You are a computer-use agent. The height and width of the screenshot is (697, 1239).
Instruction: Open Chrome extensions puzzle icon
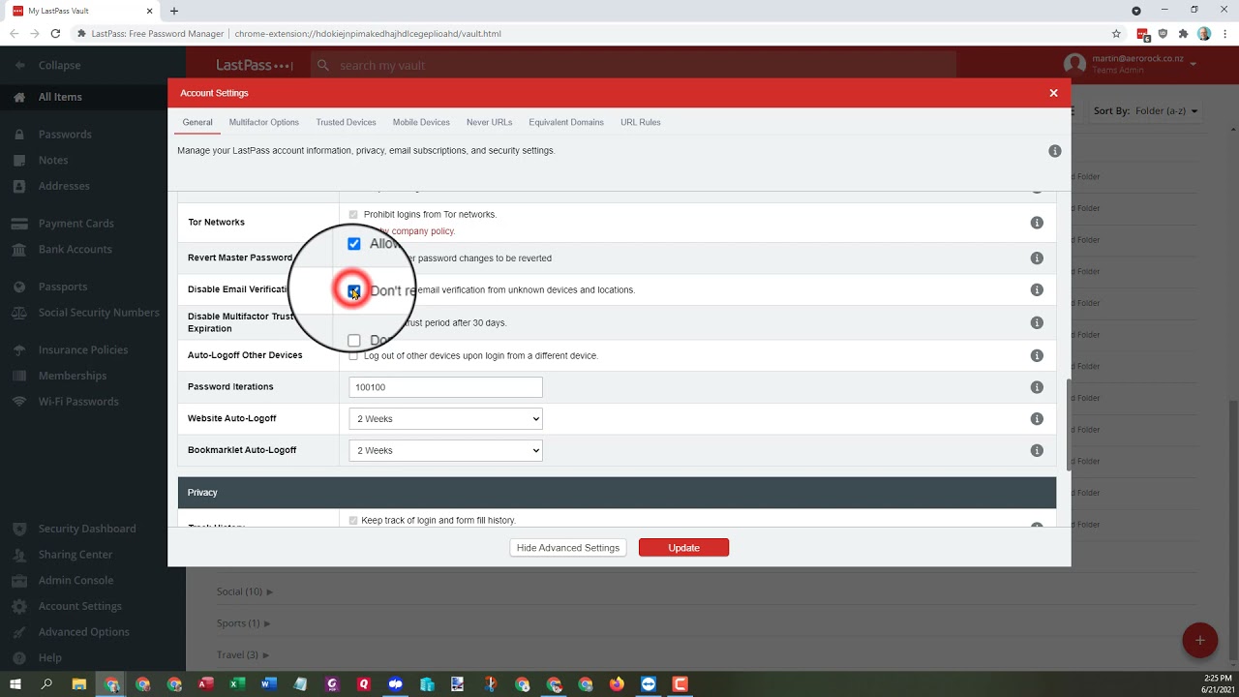(x=1183, y=33)
